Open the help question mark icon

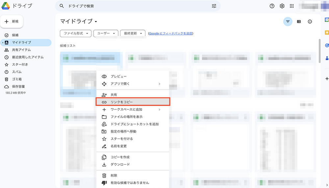(x=272, y=6)
